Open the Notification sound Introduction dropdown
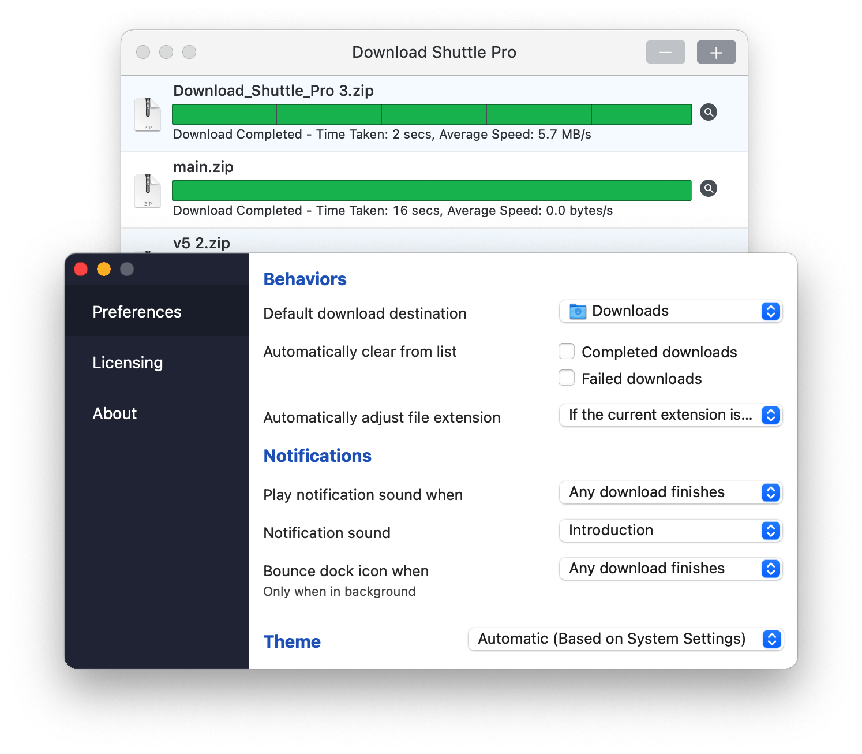 click(x=670, y=531)
